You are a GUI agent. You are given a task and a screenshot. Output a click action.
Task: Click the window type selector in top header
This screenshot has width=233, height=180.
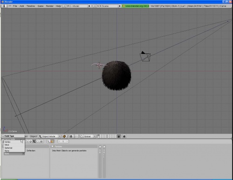(x=5, y=6)
